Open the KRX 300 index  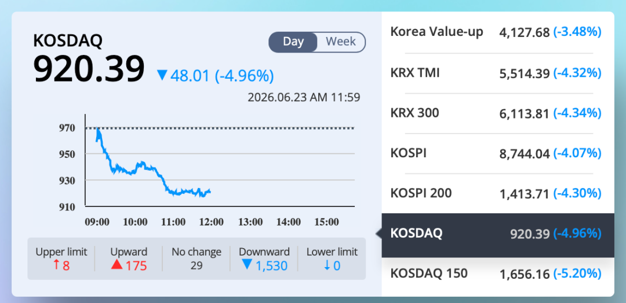[x=498, y=113]
